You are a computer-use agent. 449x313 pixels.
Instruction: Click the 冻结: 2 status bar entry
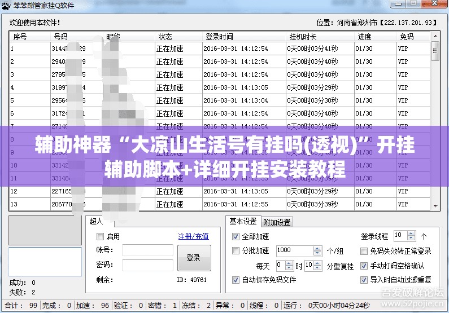[196, 306]
